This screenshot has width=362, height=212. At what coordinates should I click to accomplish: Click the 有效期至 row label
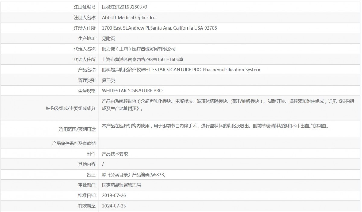[x=87, y=206]
